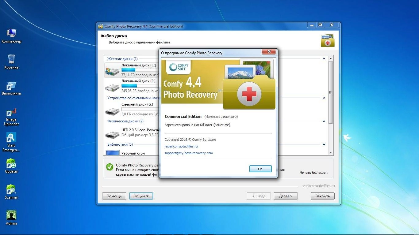Open the Опции dropdown button

point(141,196)
